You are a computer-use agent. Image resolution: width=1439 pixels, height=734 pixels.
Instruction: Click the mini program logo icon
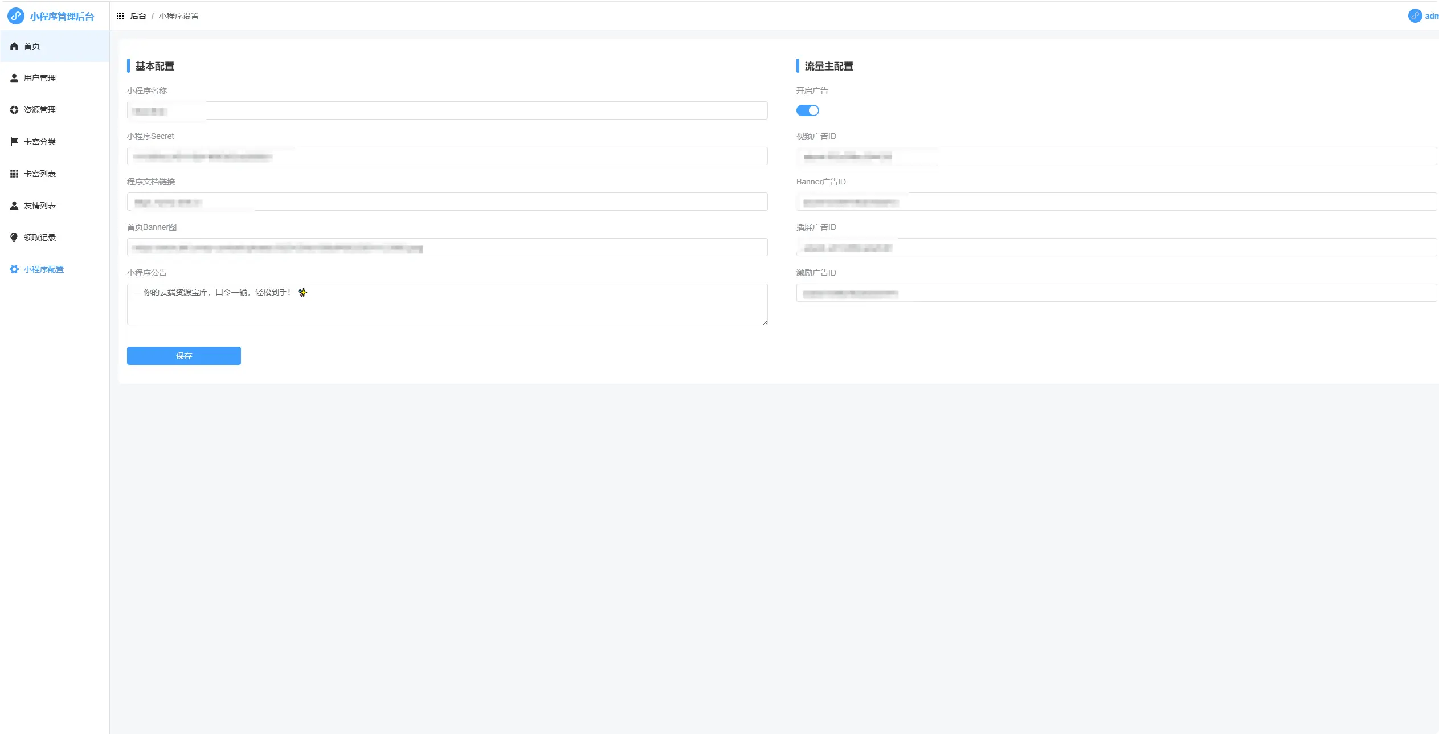tap(16, 16)
